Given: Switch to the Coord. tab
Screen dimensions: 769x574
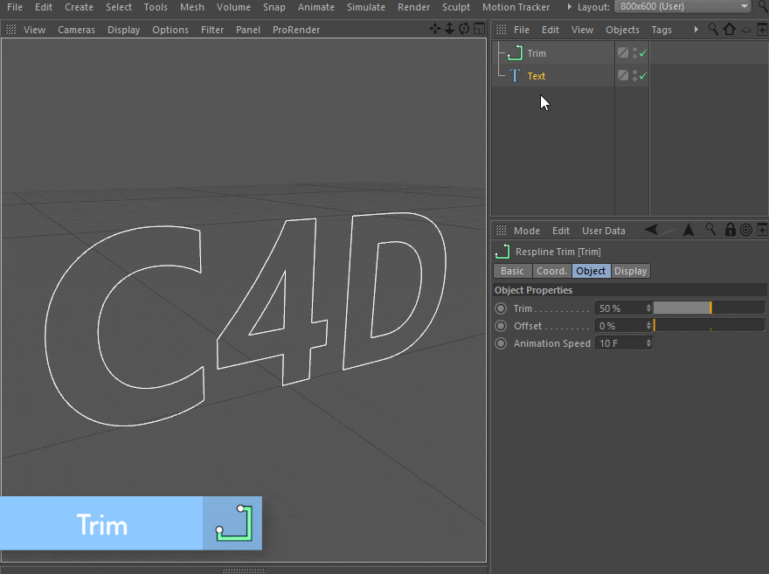Looking at the screenshot, I should click(x=551, y=271).
